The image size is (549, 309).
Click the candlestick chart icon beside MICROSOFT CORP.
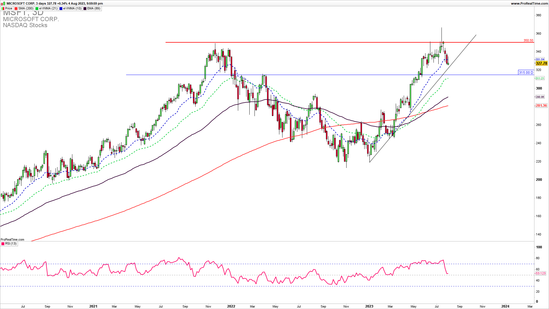click(4, 3)
